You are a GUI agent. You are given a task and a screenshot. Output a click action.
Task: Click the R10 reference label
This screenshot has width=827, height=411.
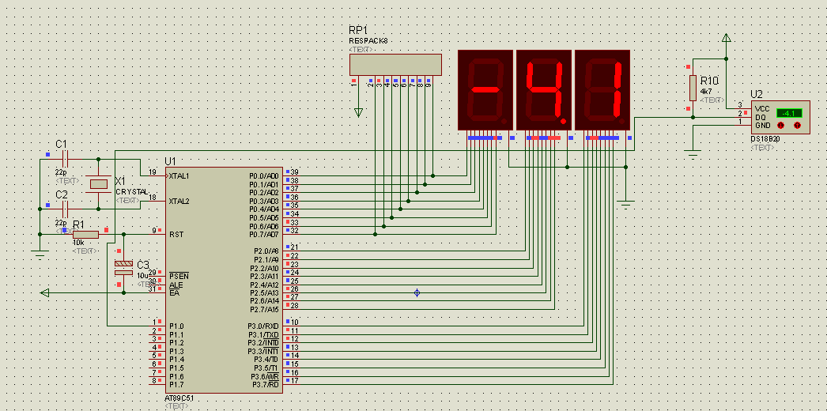click(709, 81)
